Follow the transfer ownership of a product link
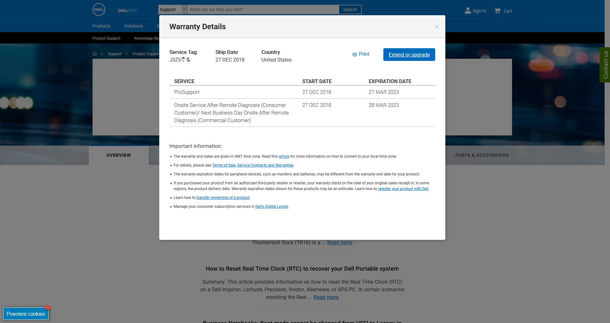 click(x=223, y=198)
